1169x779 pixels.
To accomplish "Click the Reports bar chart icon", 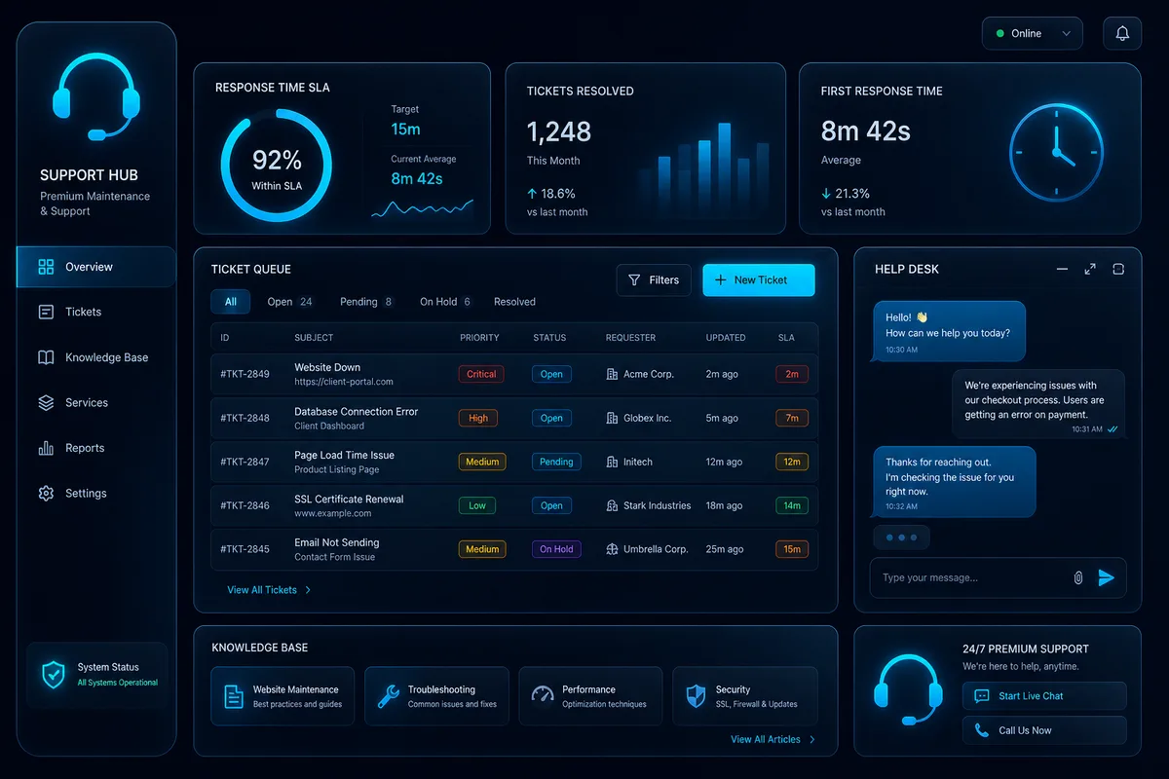I will (46, 448).
